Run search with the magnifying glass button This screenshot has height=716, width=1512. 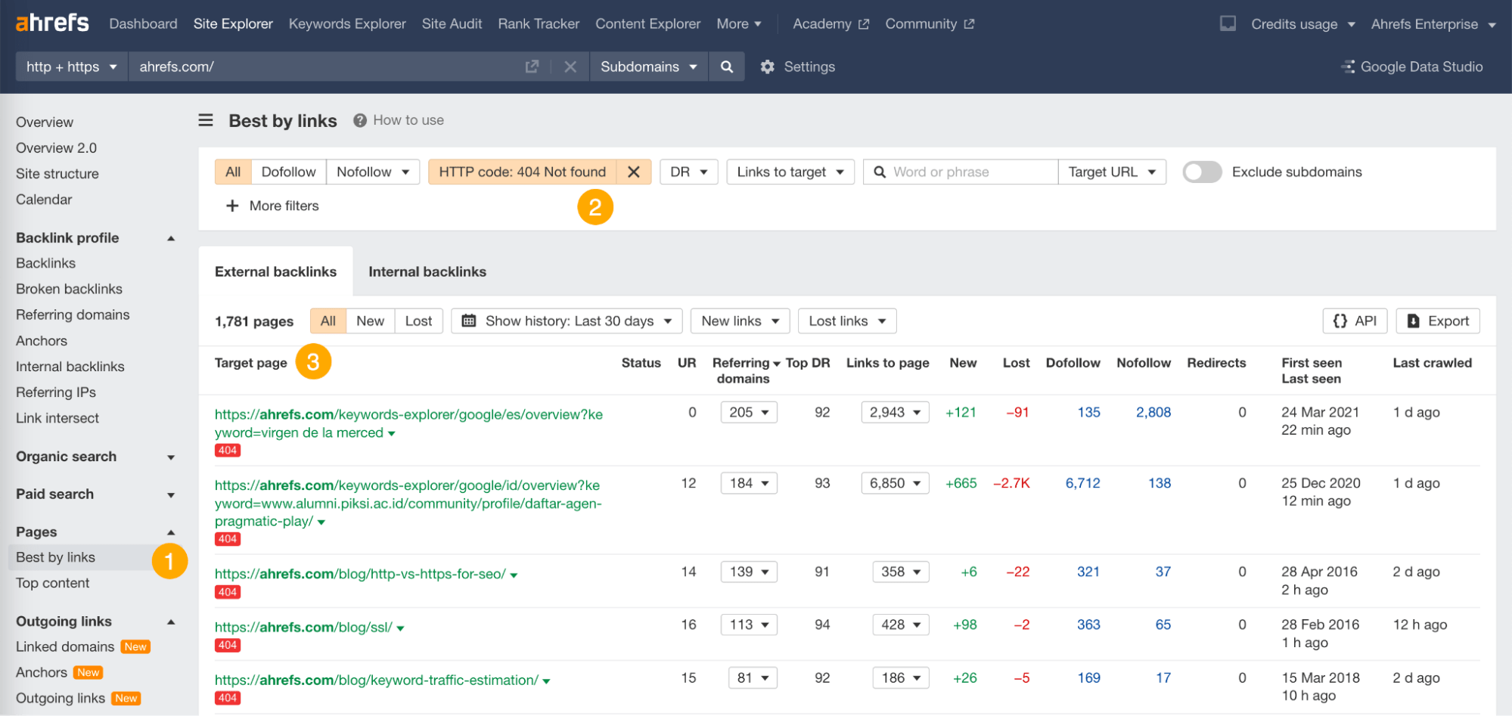(x=726, y=67)
